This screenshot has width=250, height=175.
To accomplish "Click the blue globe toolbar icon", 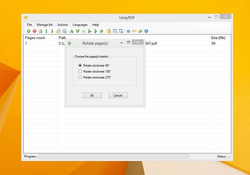I will pos(128,31).
